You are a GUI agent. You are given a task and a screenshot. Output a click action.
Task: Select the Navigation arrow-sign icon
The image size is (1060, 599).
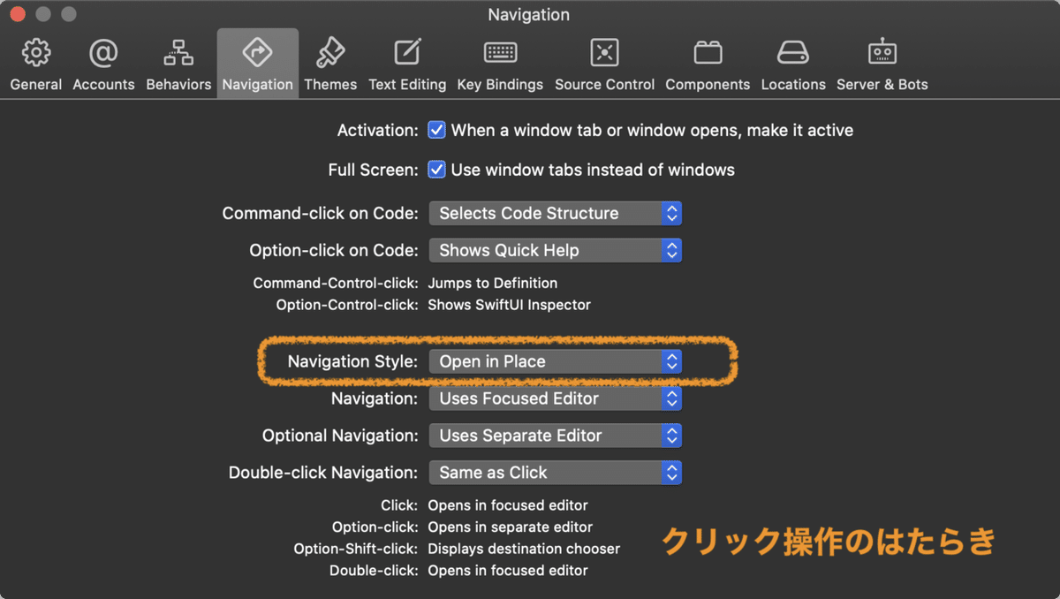click(x=257, y=53)
